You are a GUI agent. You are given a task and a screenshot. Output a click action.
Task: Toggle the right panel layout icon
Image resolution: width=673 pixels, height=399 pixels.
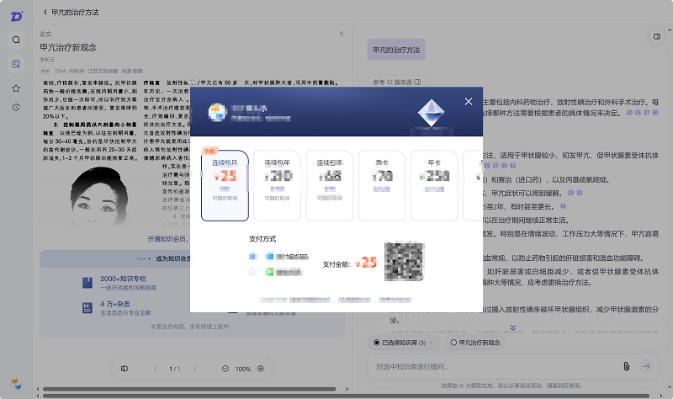point(657,36)
